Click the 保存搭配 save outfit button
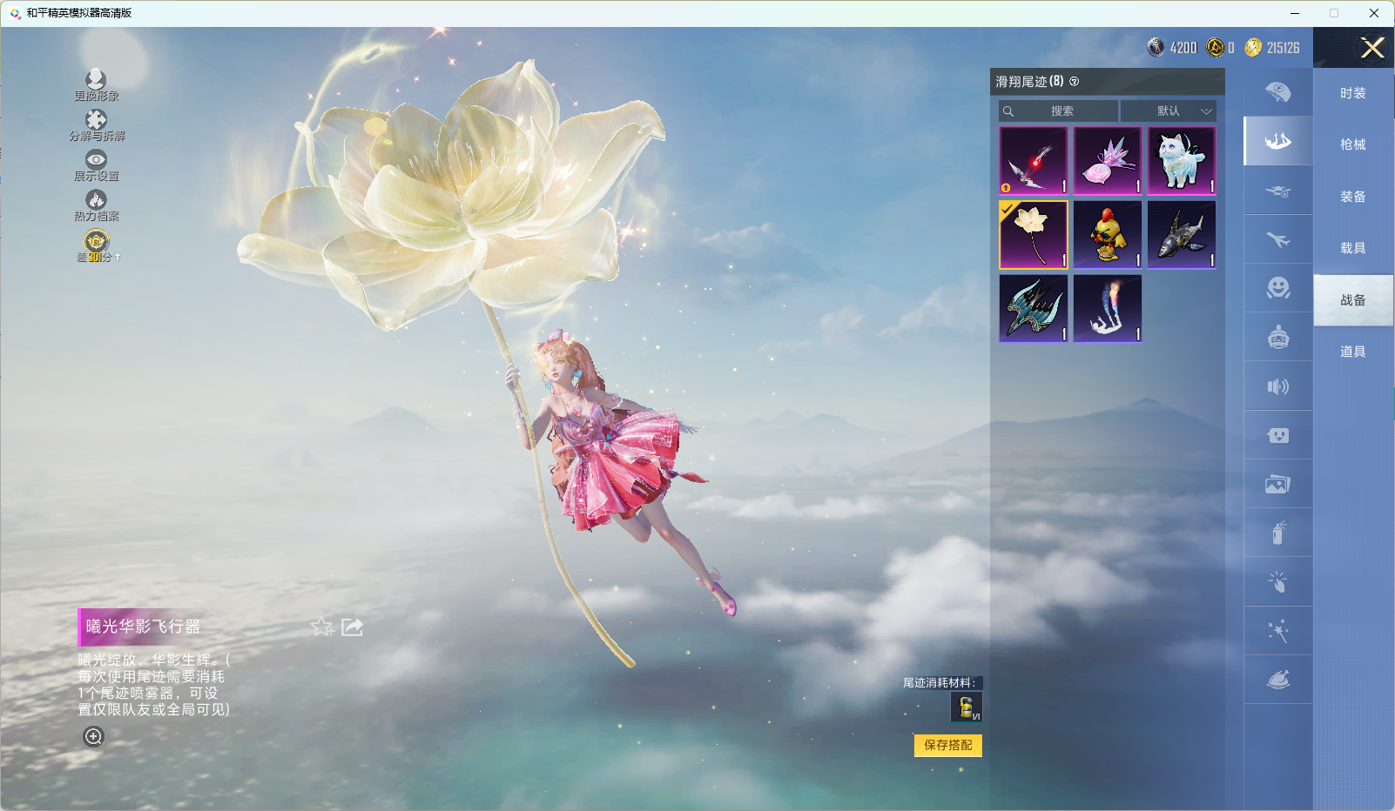Viewport: 1395px width, 811px height. point(947,745)
